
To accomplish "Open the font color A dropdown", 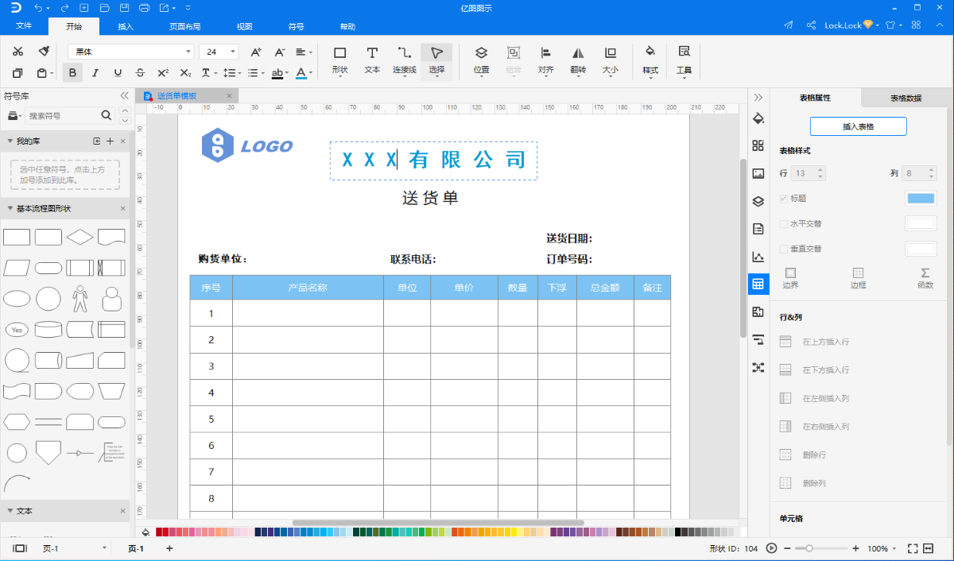I will coord(304,73).
